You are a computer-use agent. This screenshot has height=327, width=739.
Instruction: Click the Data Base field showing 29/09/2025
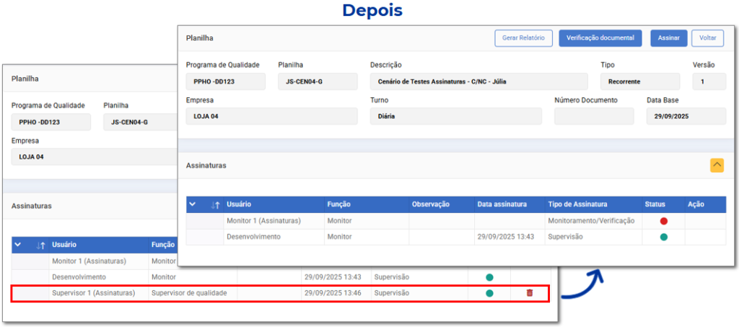pyautogui.click(x=686, y=116)
